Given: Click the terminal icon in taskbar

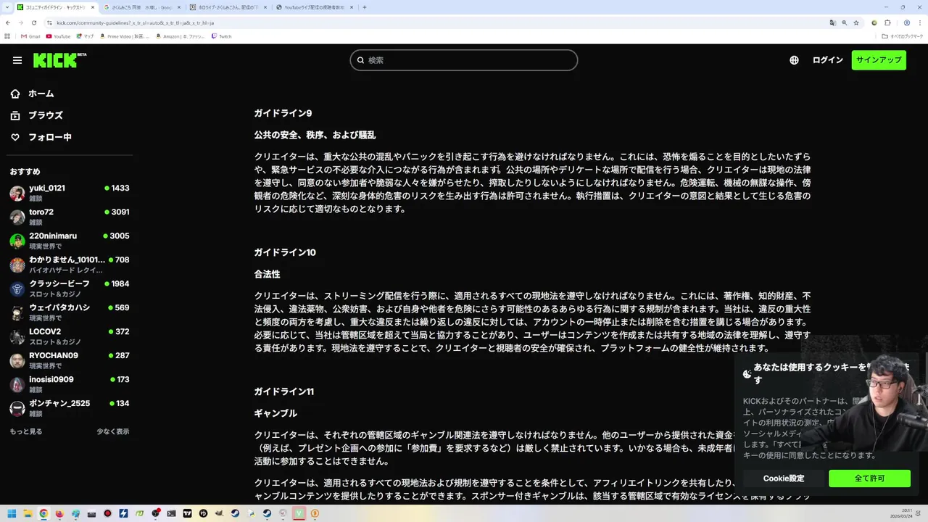Looking at the screenshot, I should coord(171,513).
